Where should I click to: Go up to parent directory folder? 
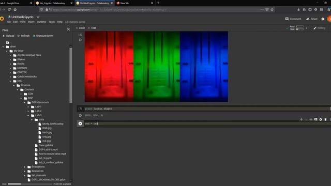tap(8, 42)
